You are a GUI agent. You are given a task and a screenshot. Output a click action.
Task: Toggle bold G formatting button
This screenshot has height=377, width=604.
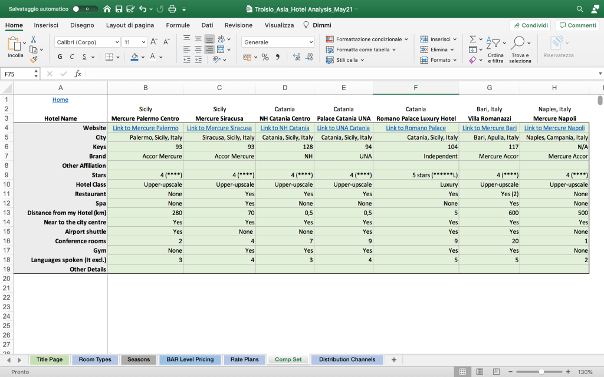tap(60, 57)
